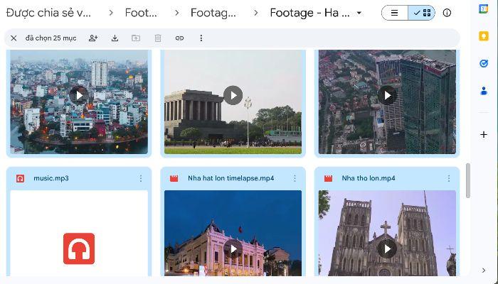Switch to grid layout view

[422, 13]
